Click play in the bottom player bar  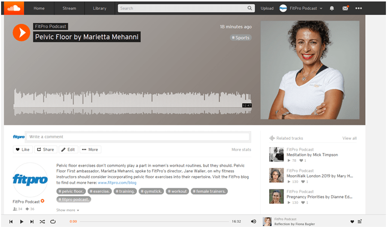click(x=21, y=221)
